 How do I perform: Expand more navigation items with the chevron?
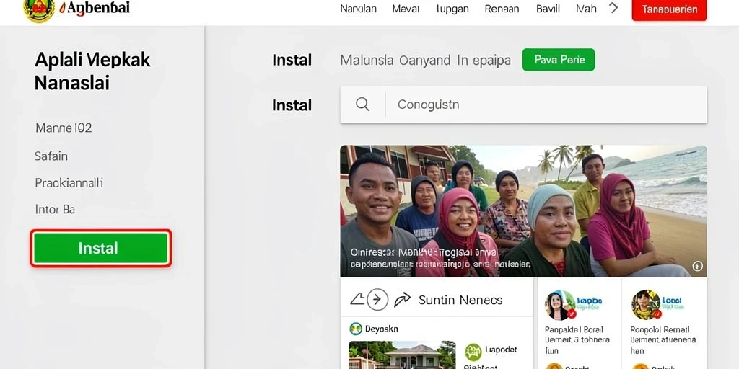pos(613,8)
